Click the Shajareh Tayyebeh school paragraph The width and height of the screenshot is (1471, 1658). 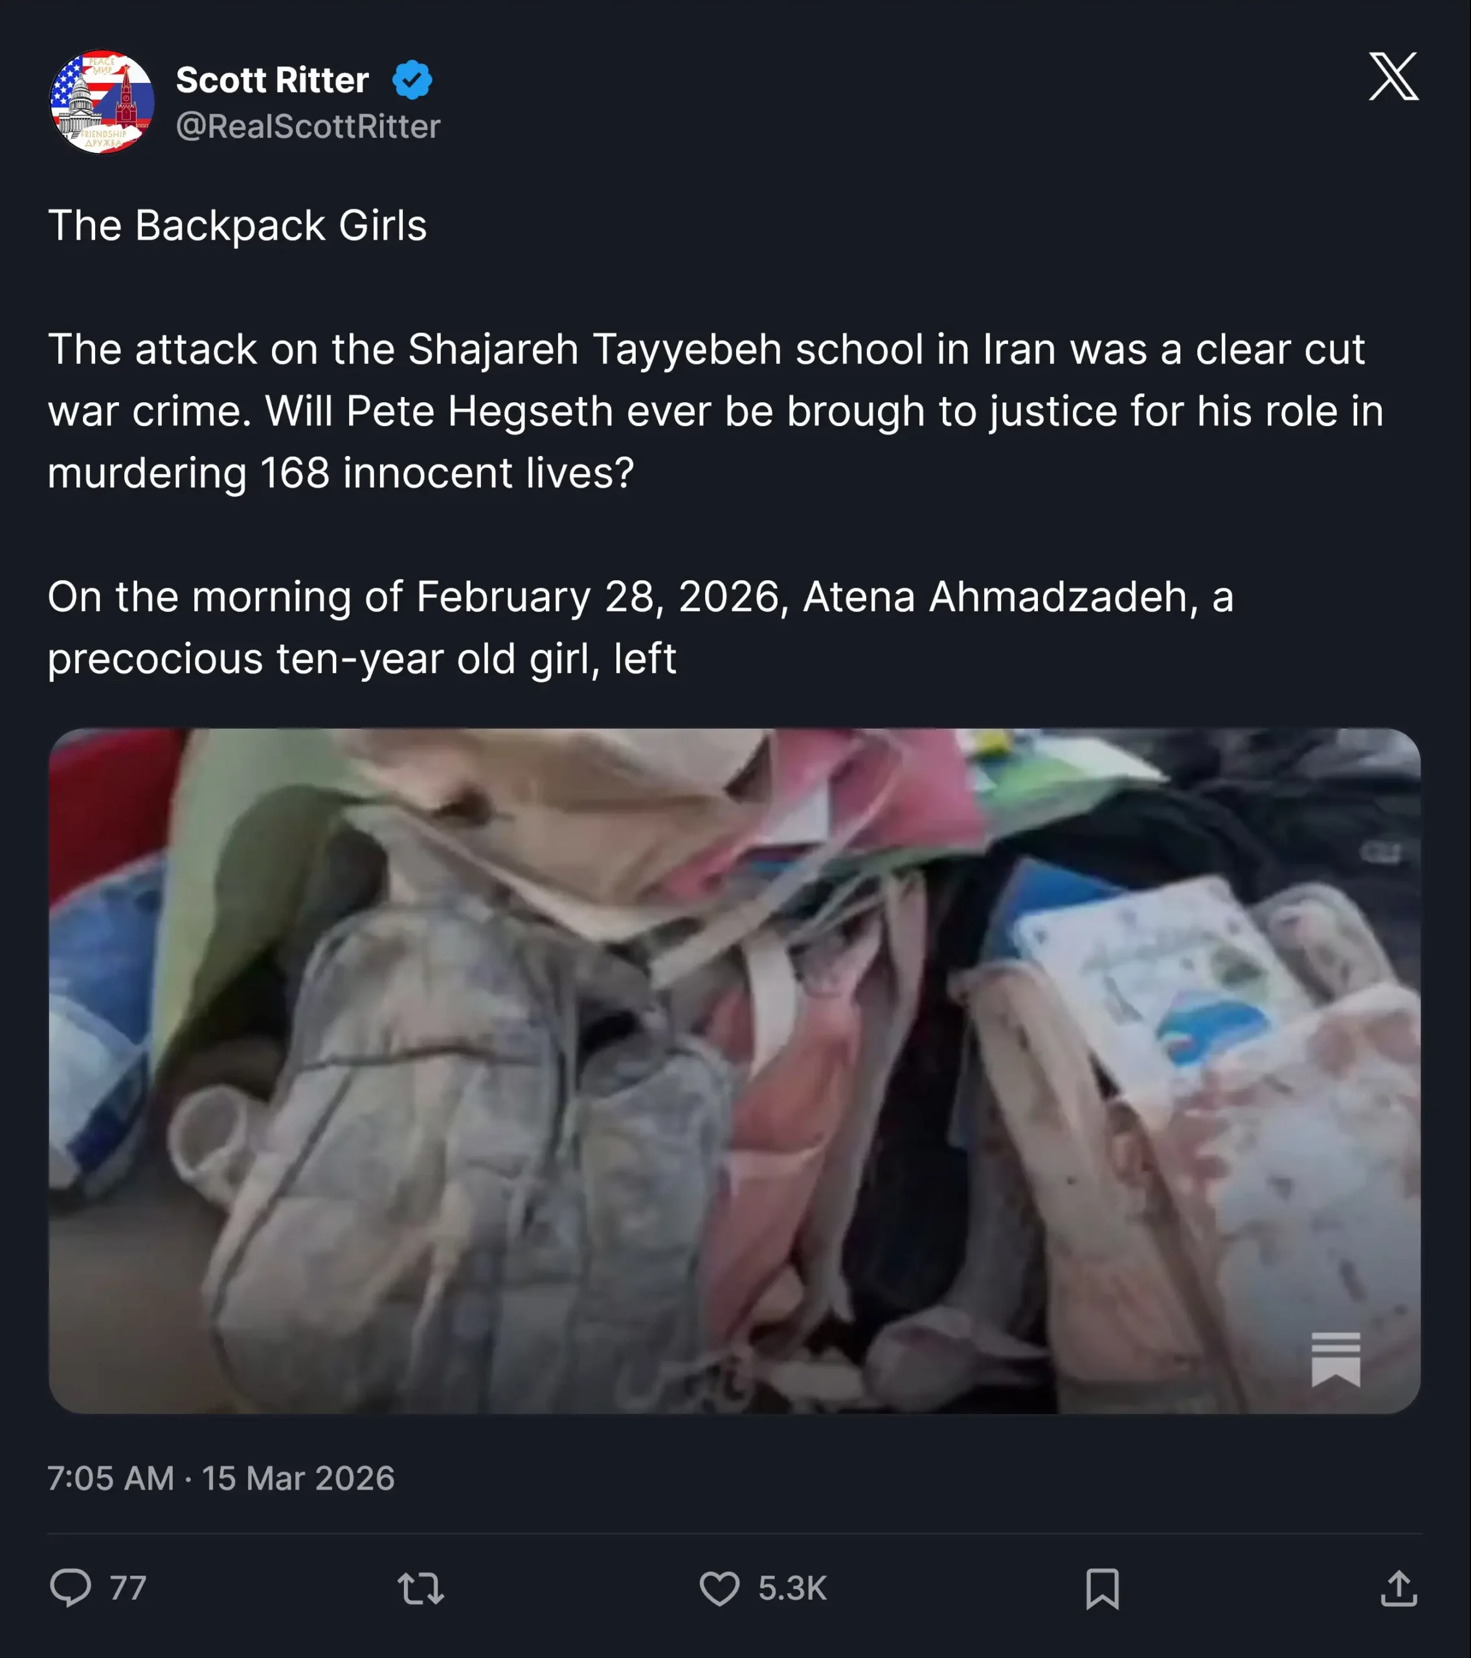click(x=716, y=411)
